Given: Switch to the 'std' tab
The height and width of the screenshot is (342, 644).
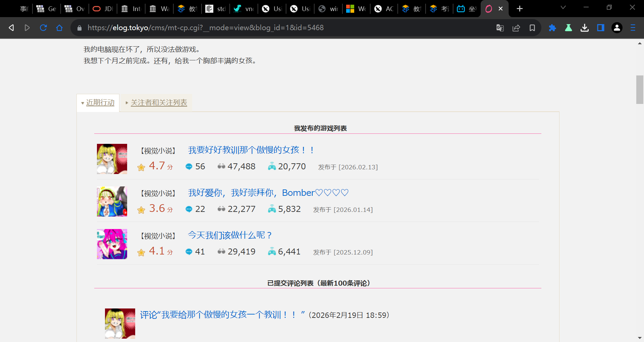Looking at the screenshot, I should click(x=216, y=9).
